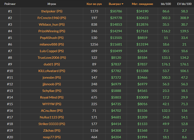Open Luis Coppel (PS) profile
Screen dimensions: 194x140
click(52, 51)
